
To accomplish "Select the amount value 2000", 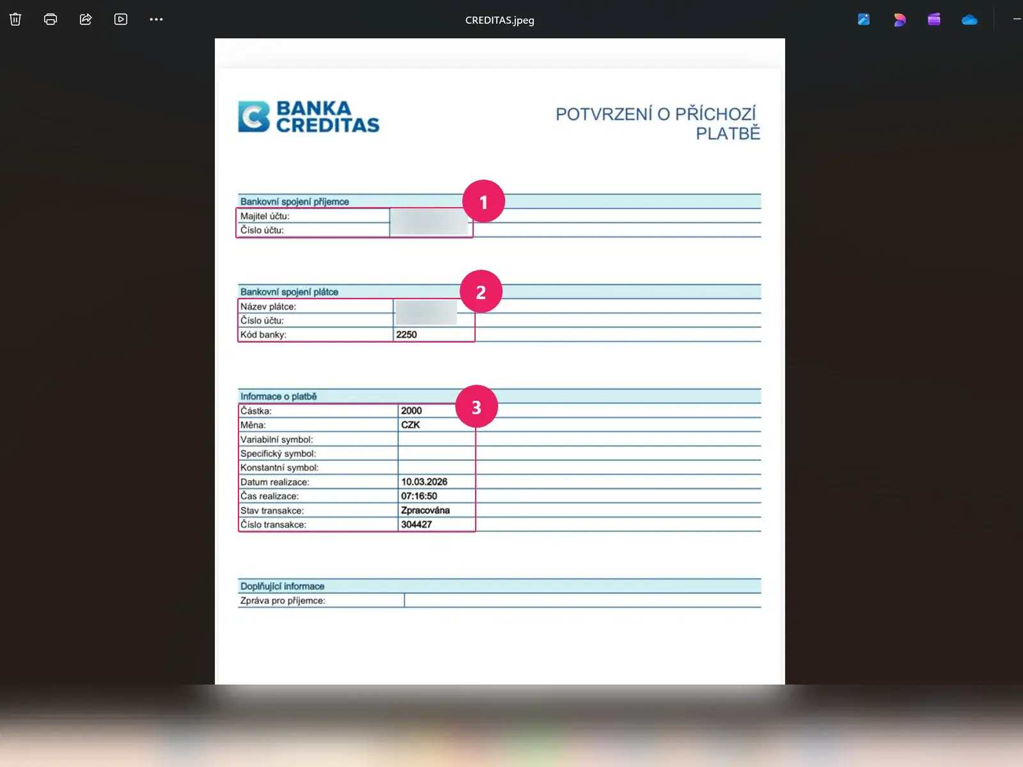I will coord(411,410).
